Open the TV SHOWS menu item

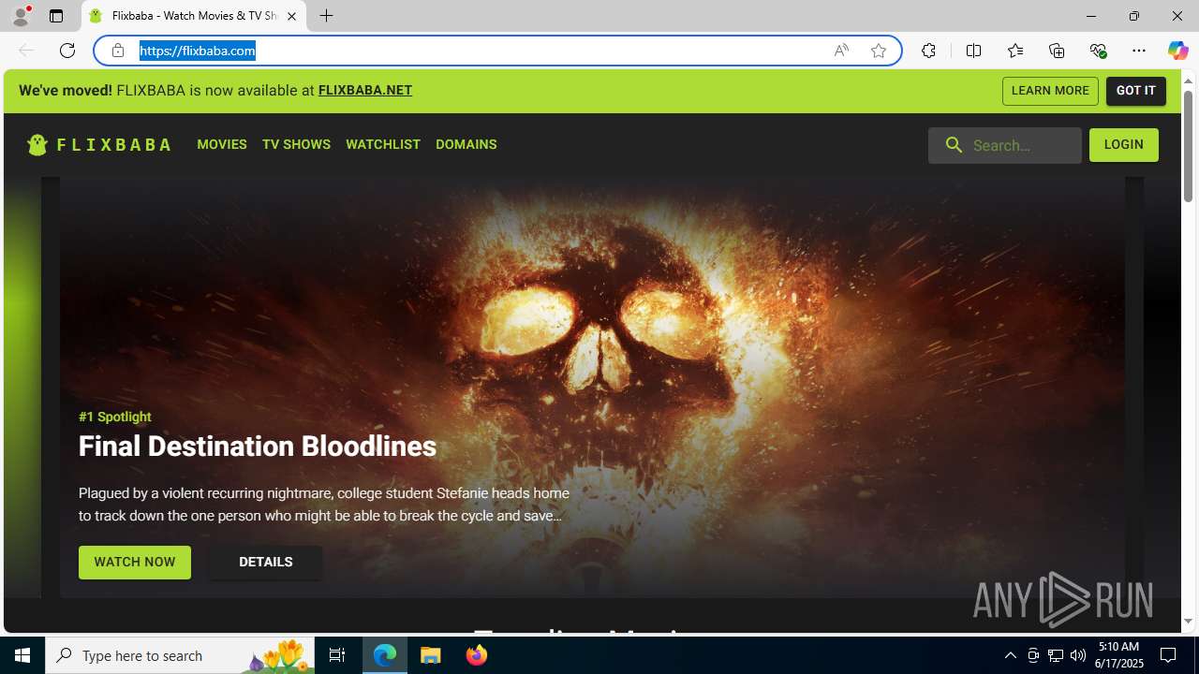[296, 144]
